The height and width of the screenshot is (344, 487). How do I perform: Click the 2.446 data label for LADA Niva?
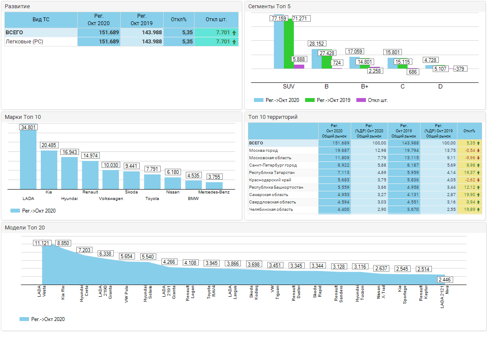point(445,280)
